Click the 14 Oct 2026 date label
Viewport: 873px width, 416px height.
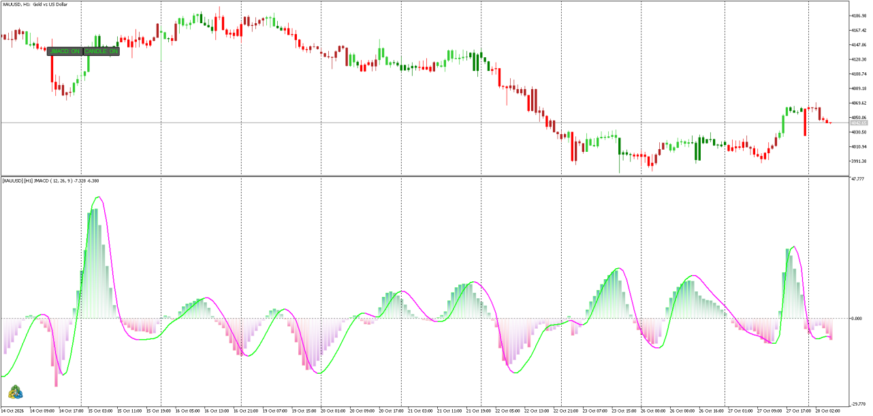[x=14, y=411]
